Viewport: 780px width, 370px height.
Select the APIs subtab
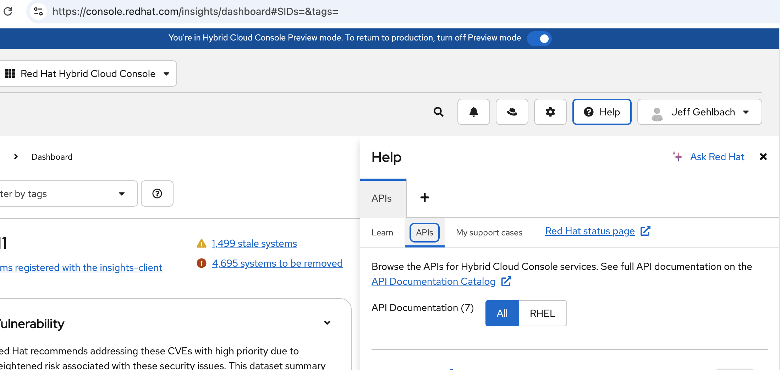point(425,233)
